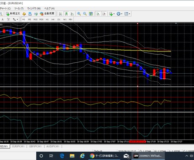Select the H1 timeframe
This screenshot has height=160, width=194.
[x=47, y=19]
